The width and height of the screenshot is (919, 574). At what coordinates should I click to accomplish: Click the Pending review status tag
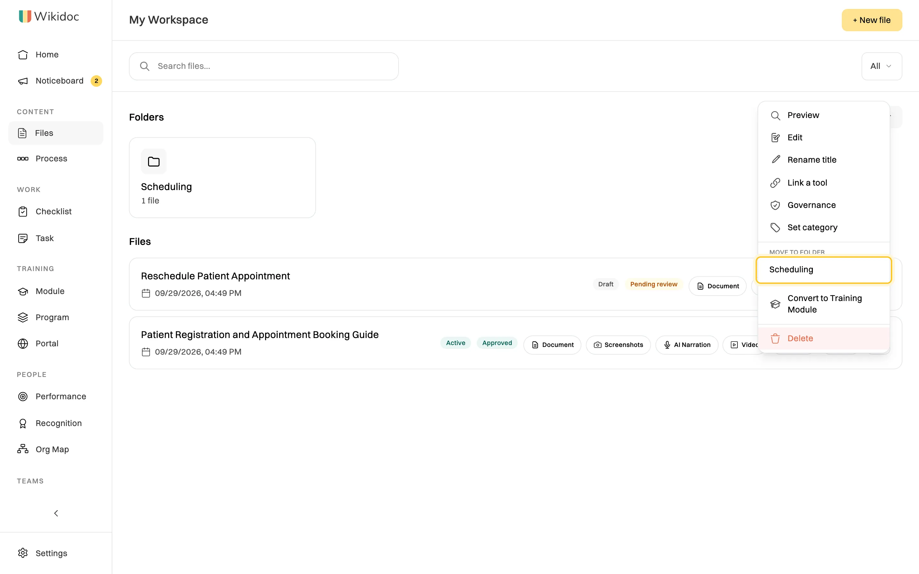[654, 284]
